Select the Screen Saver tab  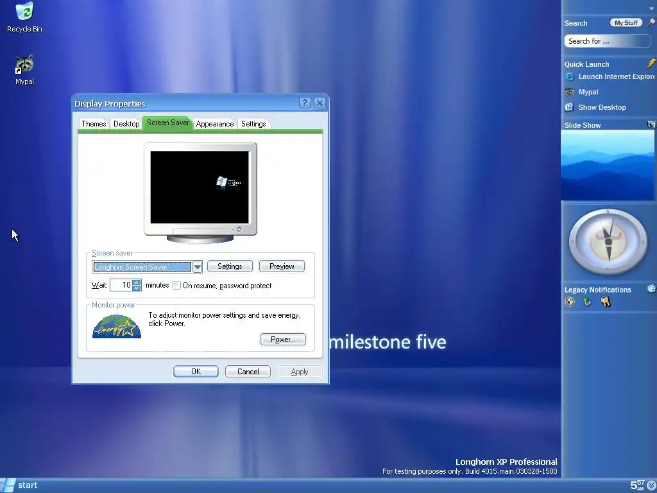pos(167,123)
